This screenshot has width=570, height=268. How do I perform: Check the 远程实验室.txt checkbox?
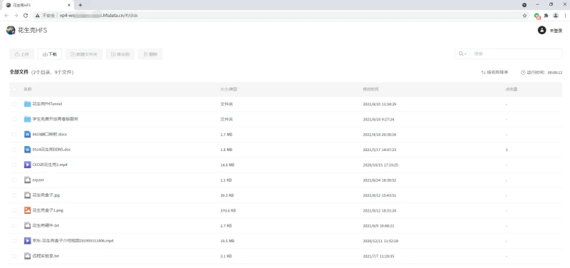coord(14,256)
